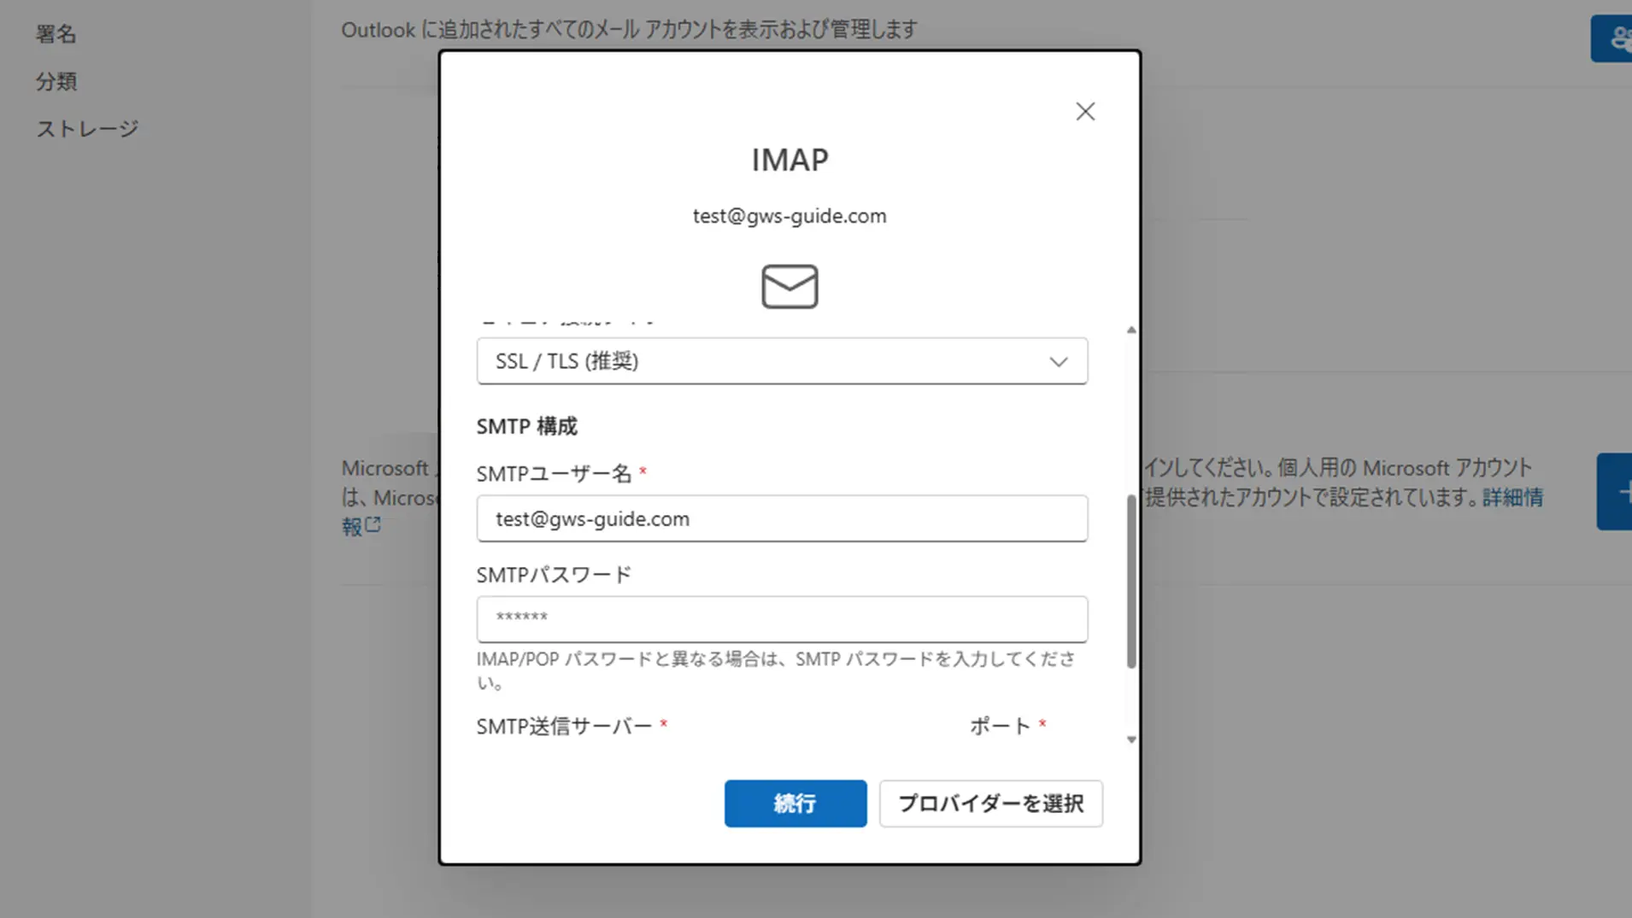Go to ストレージ in the sidebar
This screenshot has width=1632, height=918.
coord(87,129)
